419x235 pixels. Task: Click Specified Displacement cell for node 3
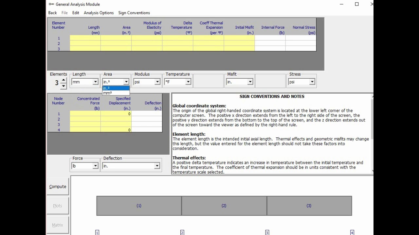click(116, 124)
